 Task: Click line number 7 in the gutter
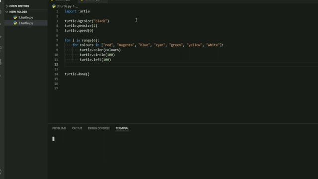[x=57, y=40]
